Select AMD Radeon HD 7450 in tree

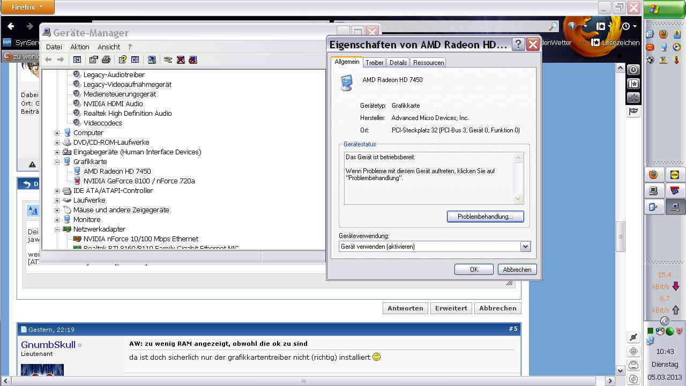click(117, 172)
